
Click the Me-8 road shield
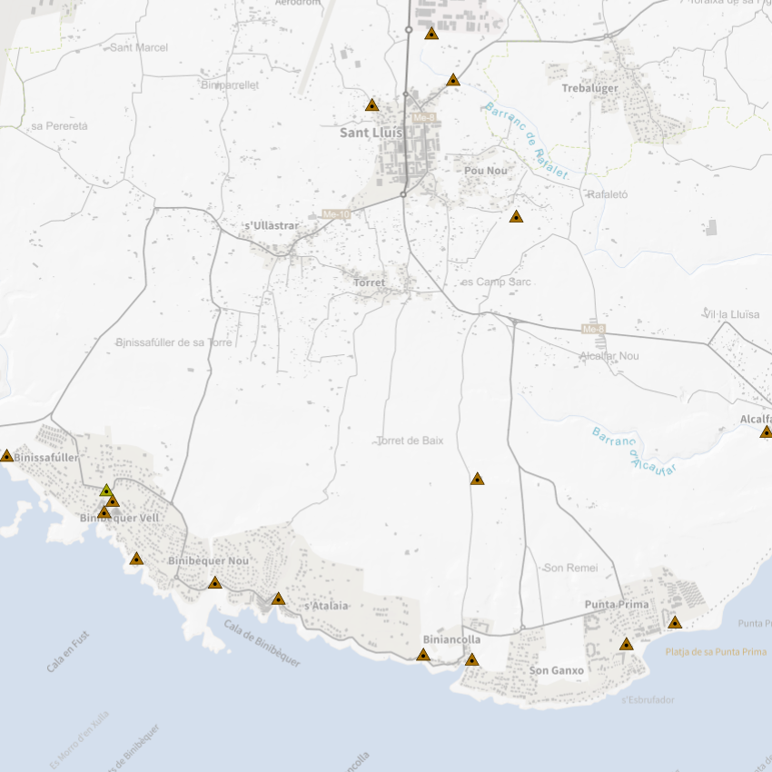coord(593,329)
